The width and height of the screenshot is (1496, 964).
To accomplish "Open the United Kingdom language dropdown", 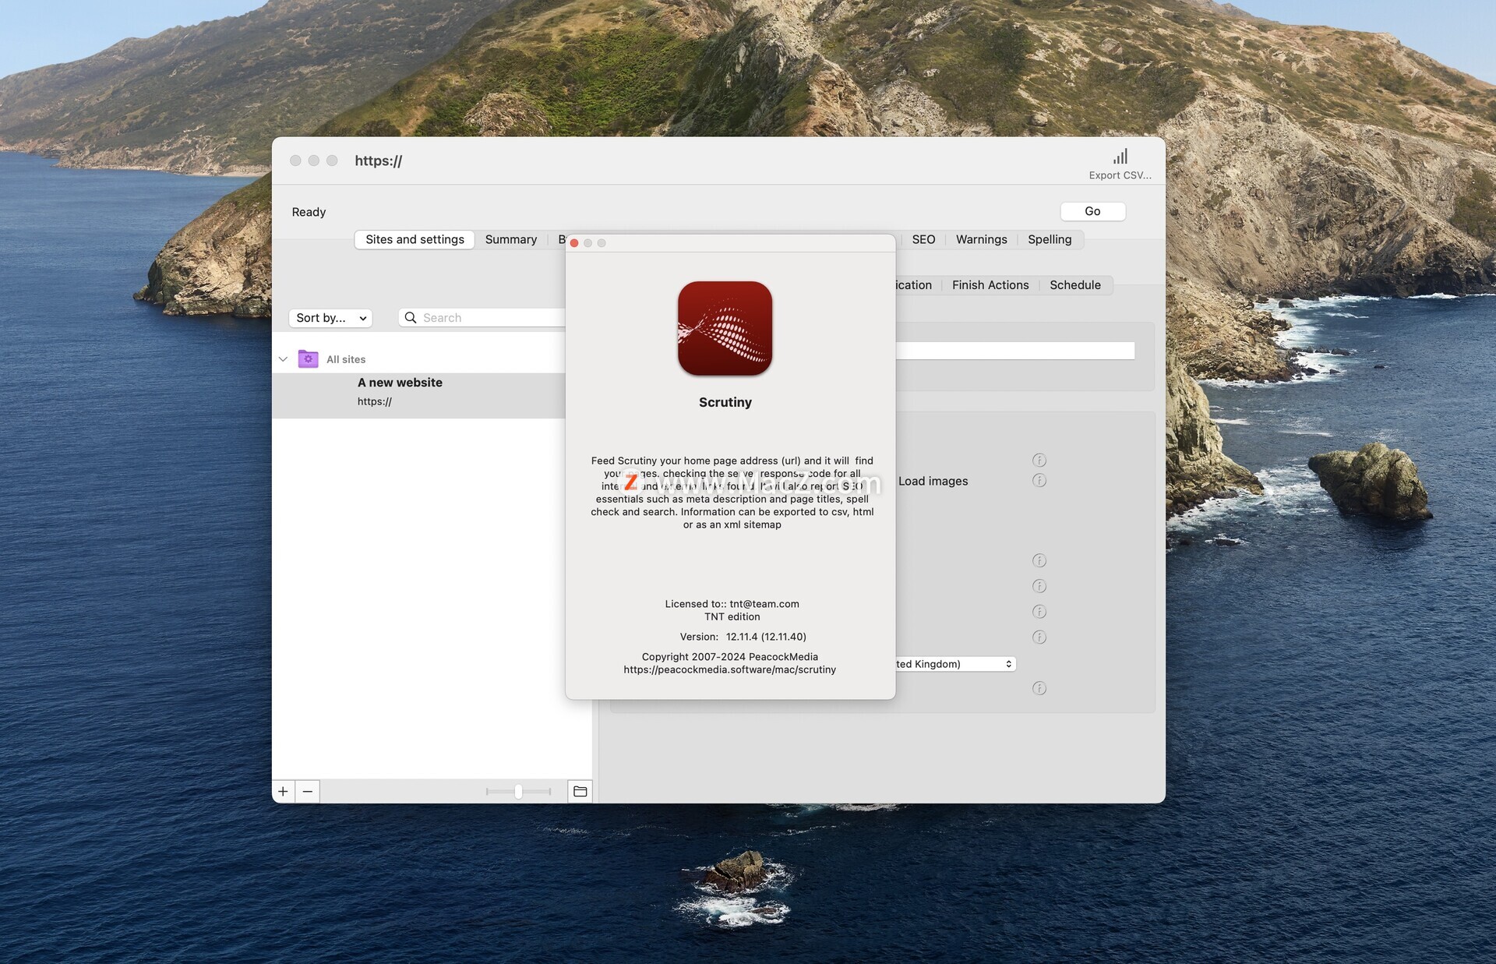I will 955,664.
